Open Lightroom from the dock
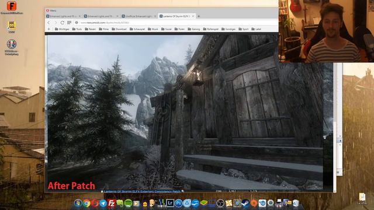The image size is (374, 210). [x=170, y=203]
